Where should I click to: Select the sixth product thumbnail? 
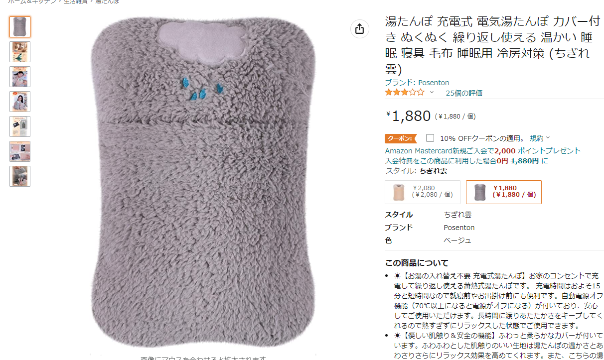tap(20, 151)
